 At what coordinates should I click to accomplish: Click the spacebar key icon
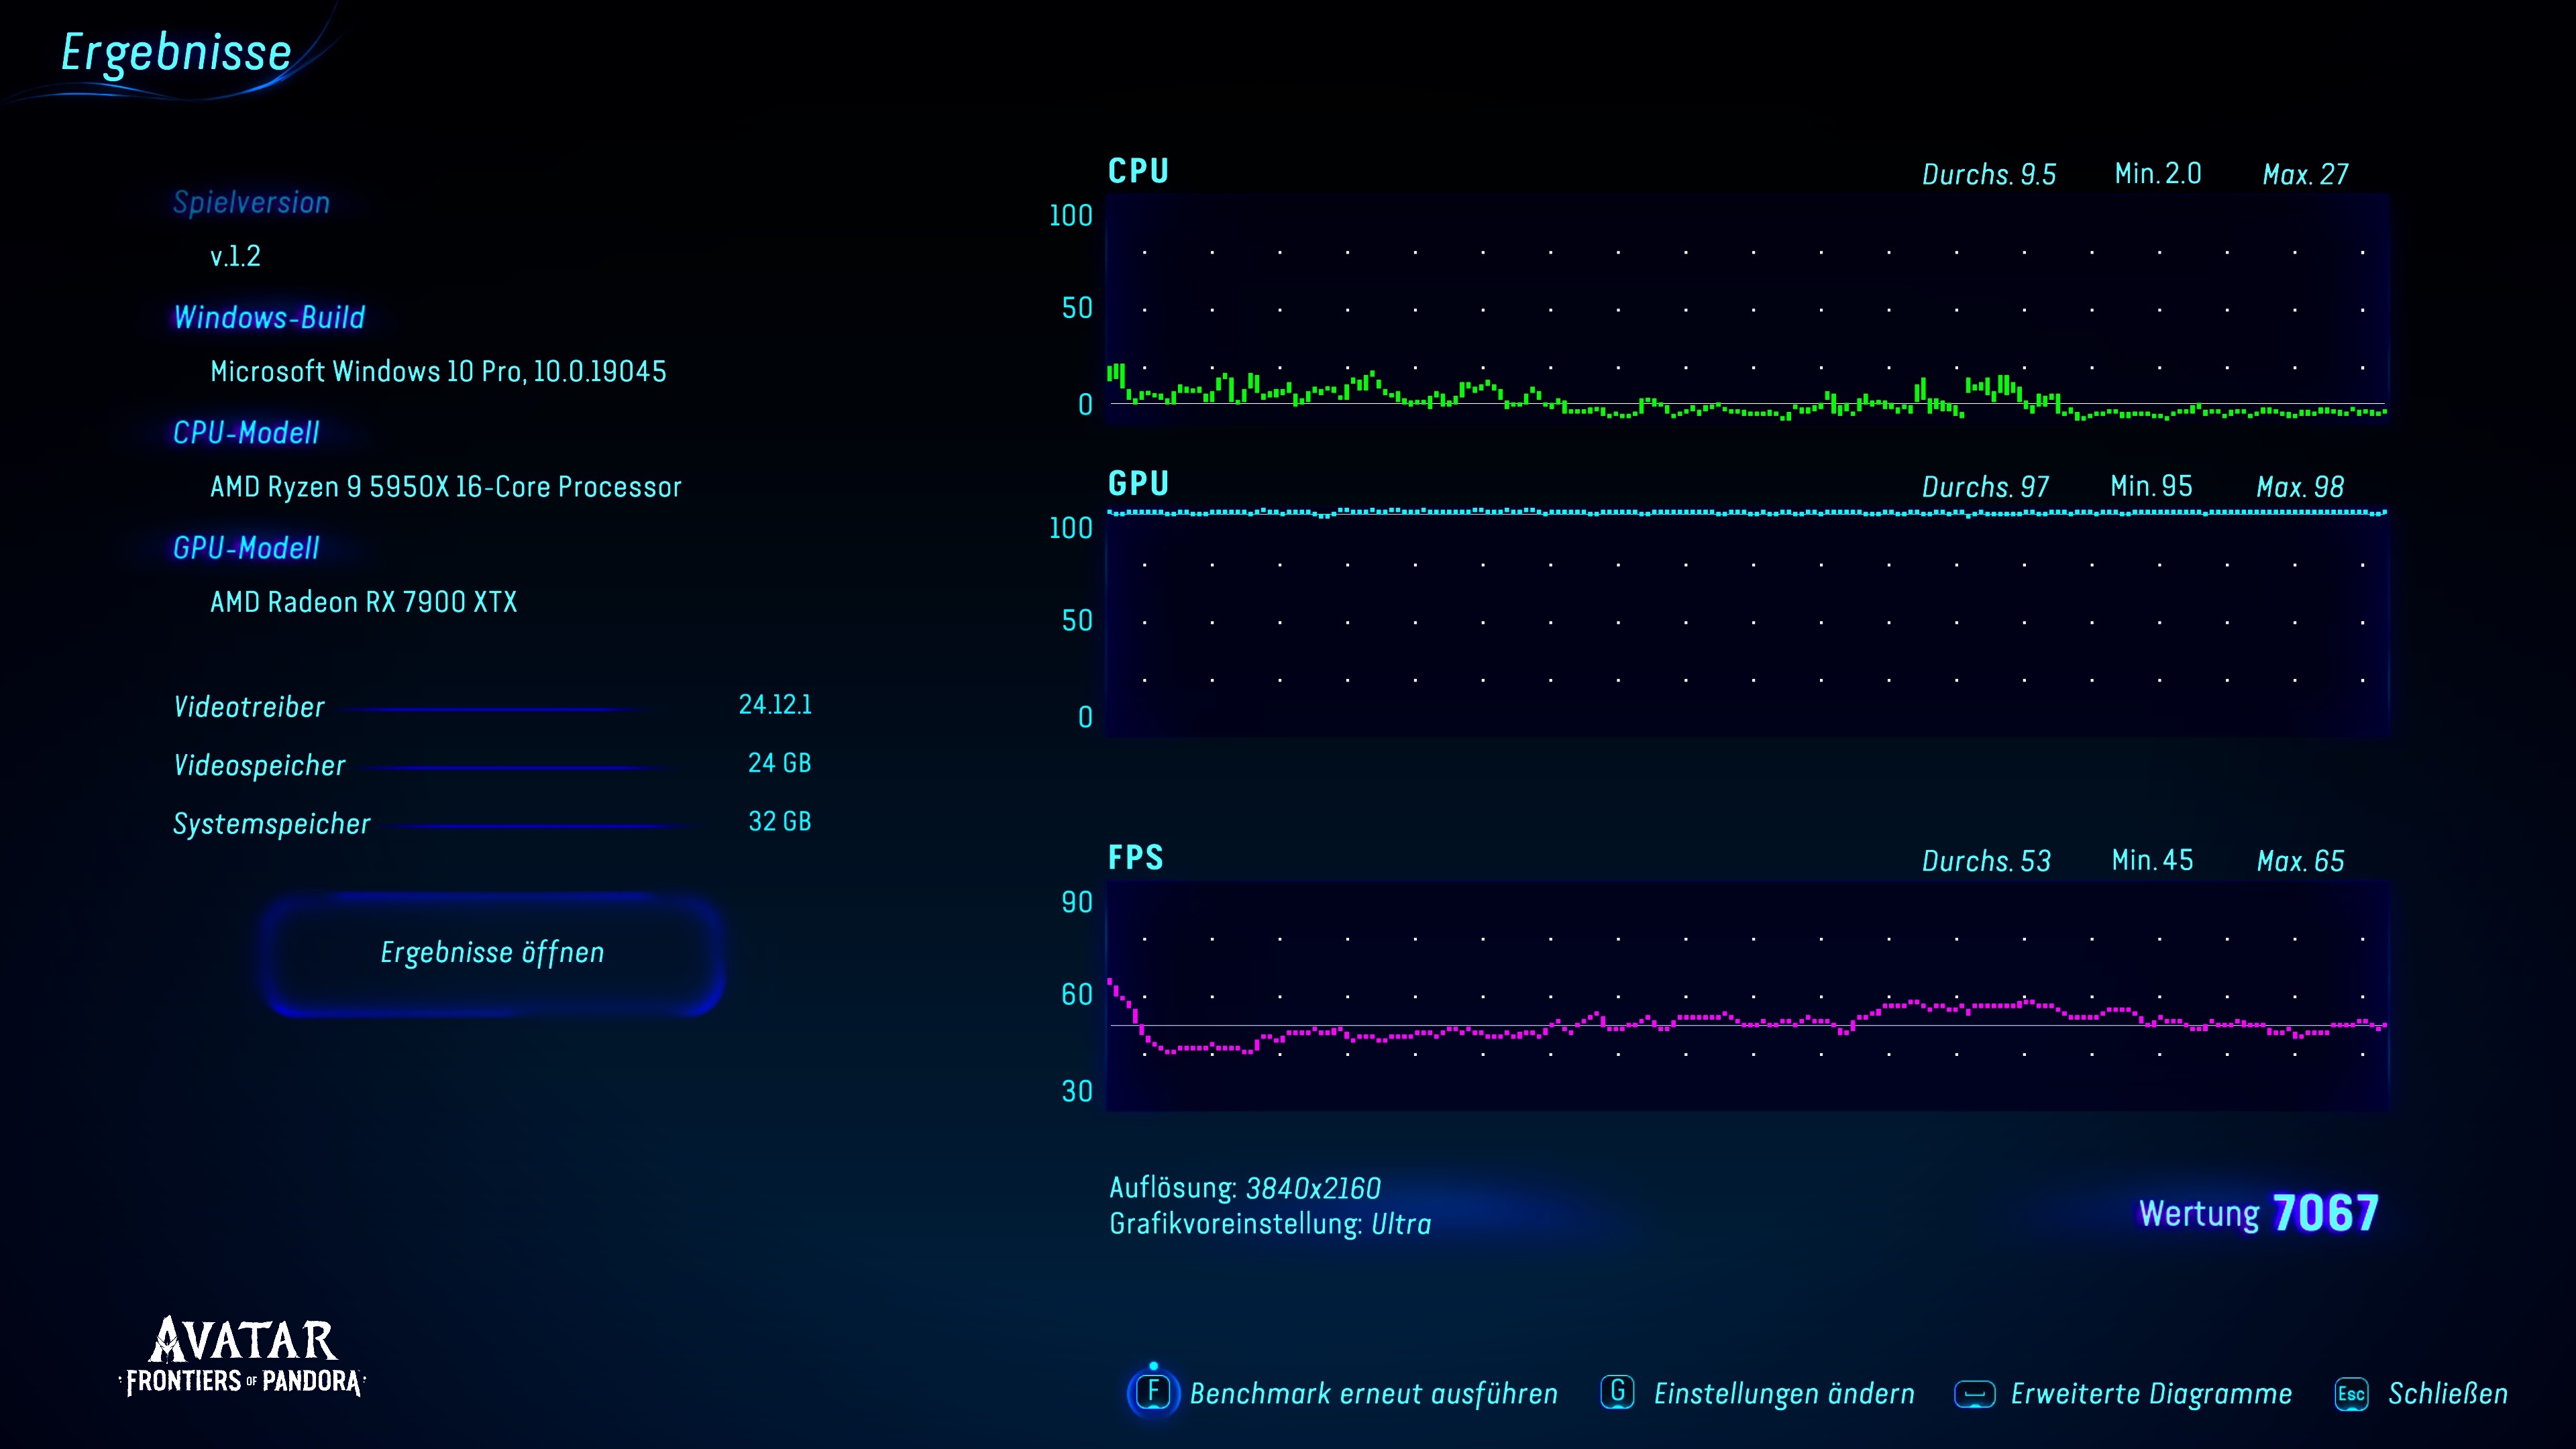(1974, 1394)
